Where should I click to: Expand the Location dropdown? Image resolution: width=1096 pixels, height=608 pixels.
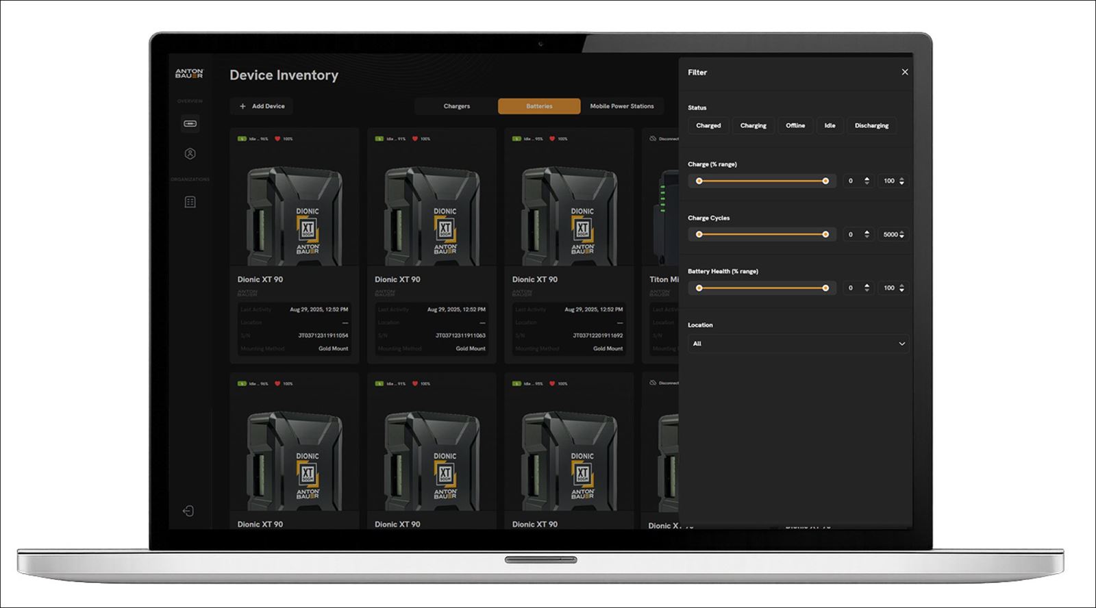coord(798,344)
